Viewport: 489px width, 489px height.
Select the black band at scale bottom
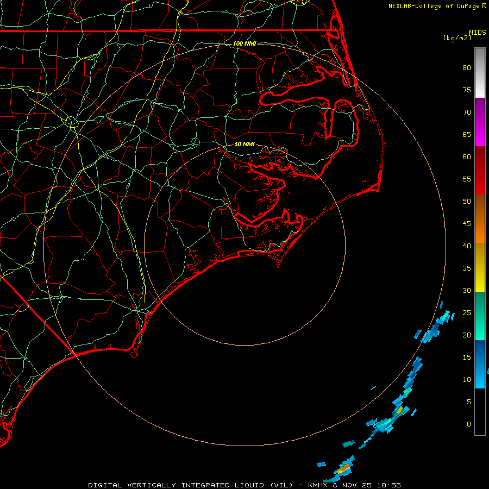click(x=480, y=412)
